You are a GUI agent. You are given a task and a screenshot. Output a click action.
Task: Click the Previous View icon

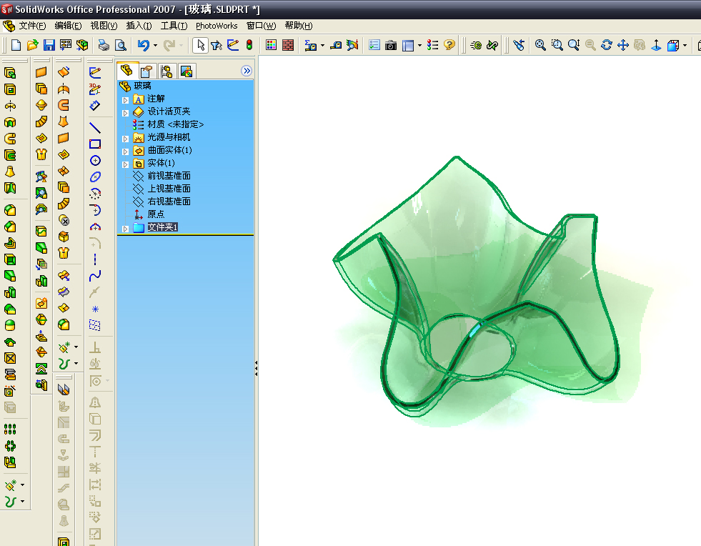[x=519, y=45]
